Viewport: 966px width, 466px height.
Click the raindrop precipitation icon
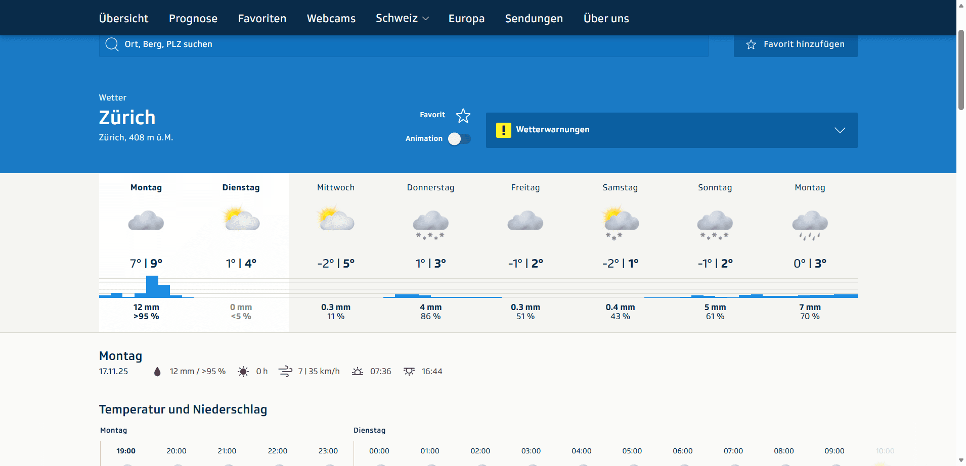click(x=157, y=372)
